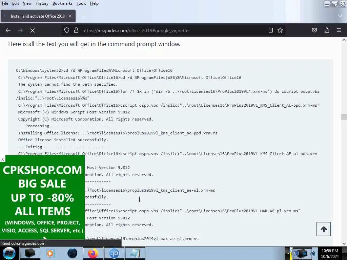
Task: Open the Edit menu
Action: pos(15,3)
